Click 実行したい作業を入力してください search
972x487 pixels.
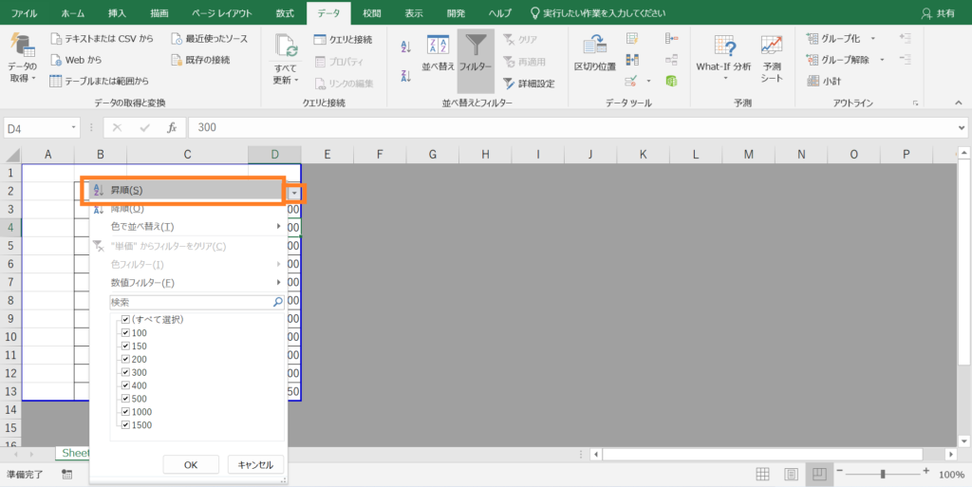tap(598, 13)
